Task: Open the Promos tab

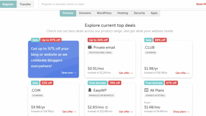Action: pos(68,13)
